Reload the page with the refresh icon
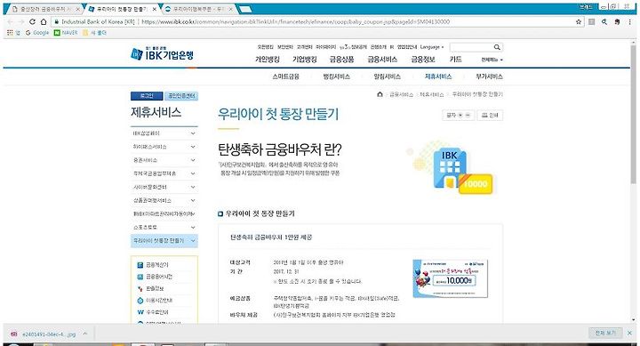The width and height of the screenshot is (640, 346). point(32,21)
